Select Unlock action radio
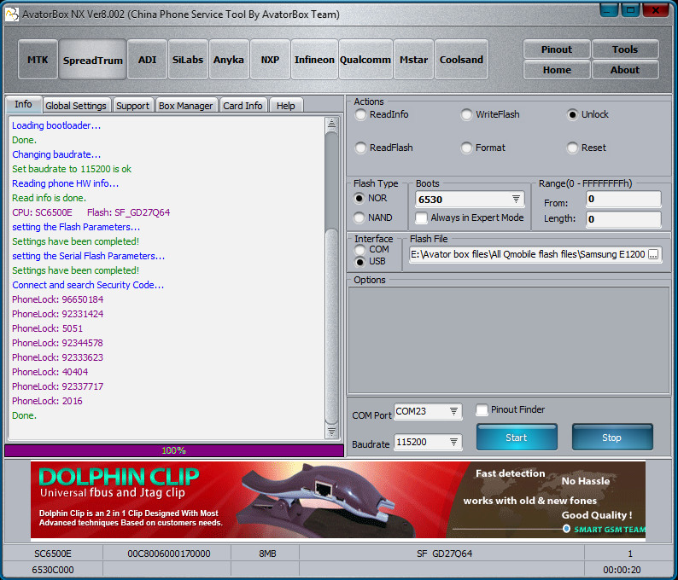 [x=587, y=114]
